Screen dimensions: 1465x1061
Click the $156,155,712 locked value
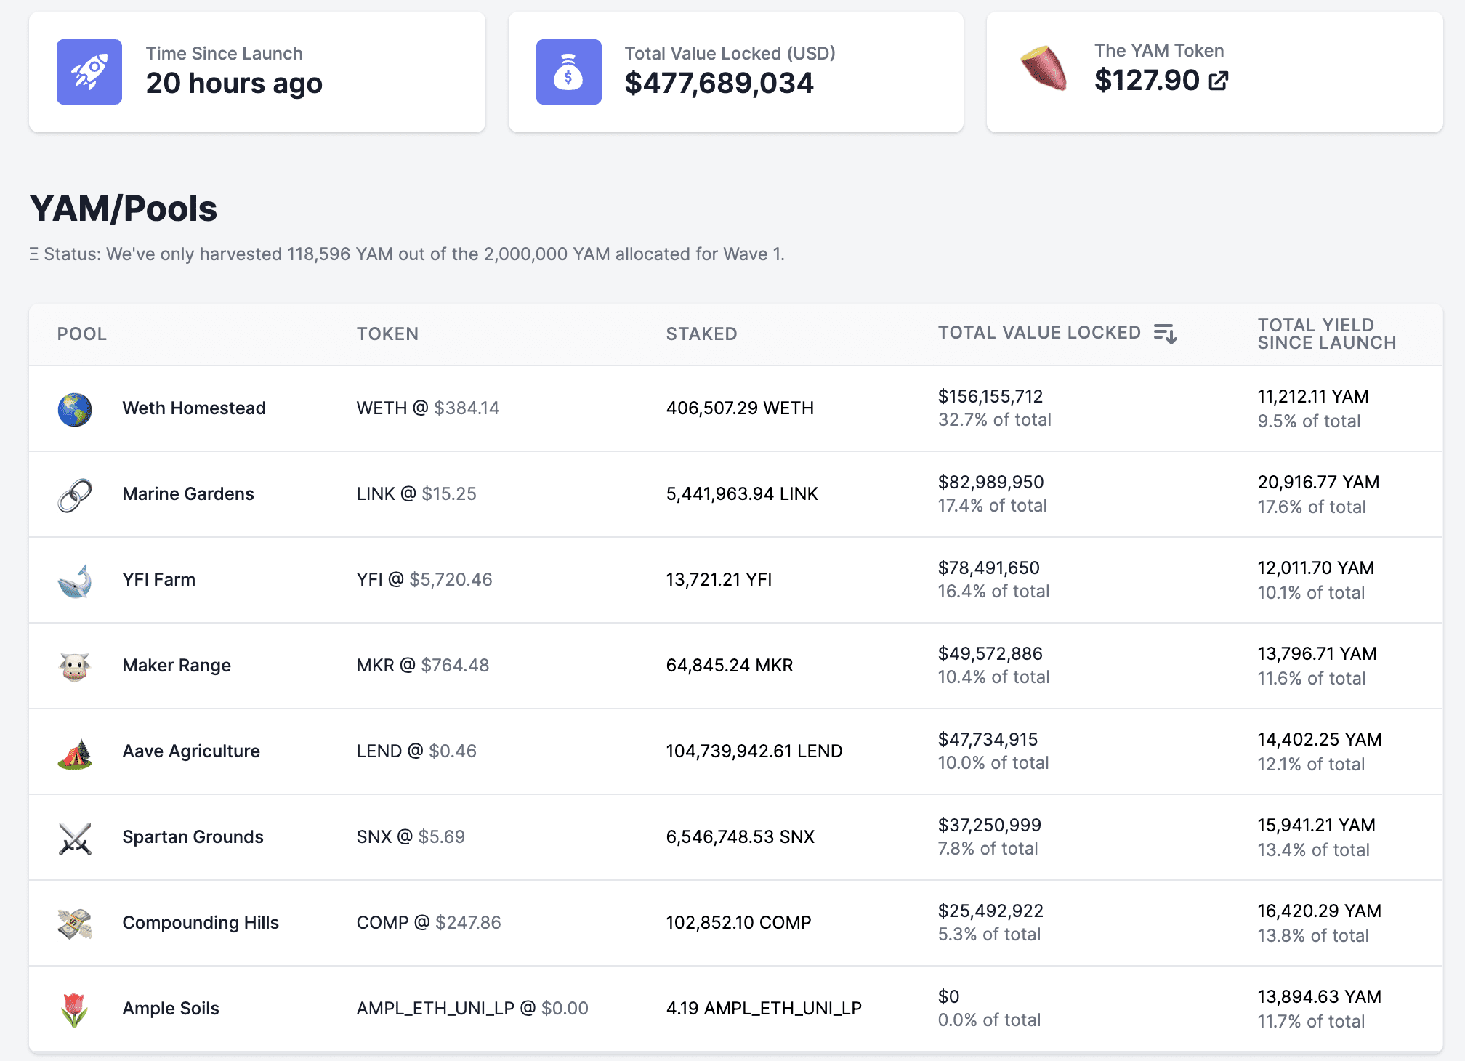990,397
